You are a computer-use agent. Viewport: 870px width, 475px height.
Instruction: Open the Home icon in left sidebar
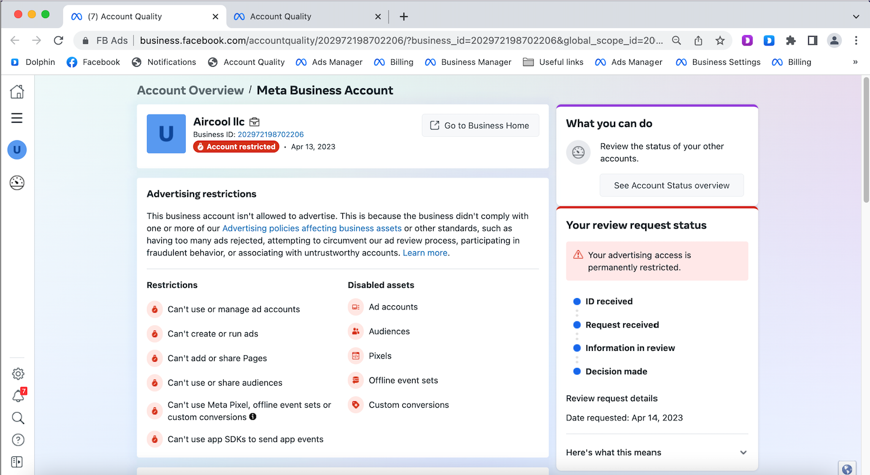pos(17,91)
